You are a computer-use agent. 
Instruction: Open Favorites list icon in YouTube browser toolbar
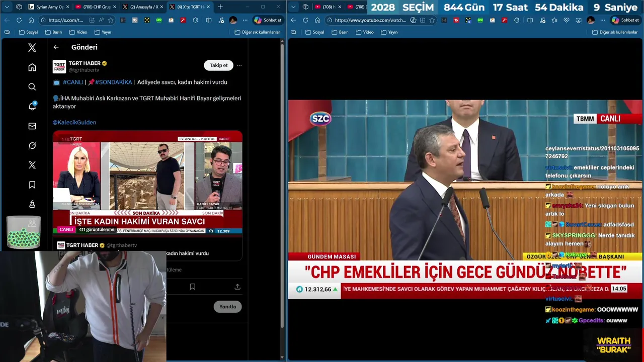pyautogui.click(x=554, y=20)
